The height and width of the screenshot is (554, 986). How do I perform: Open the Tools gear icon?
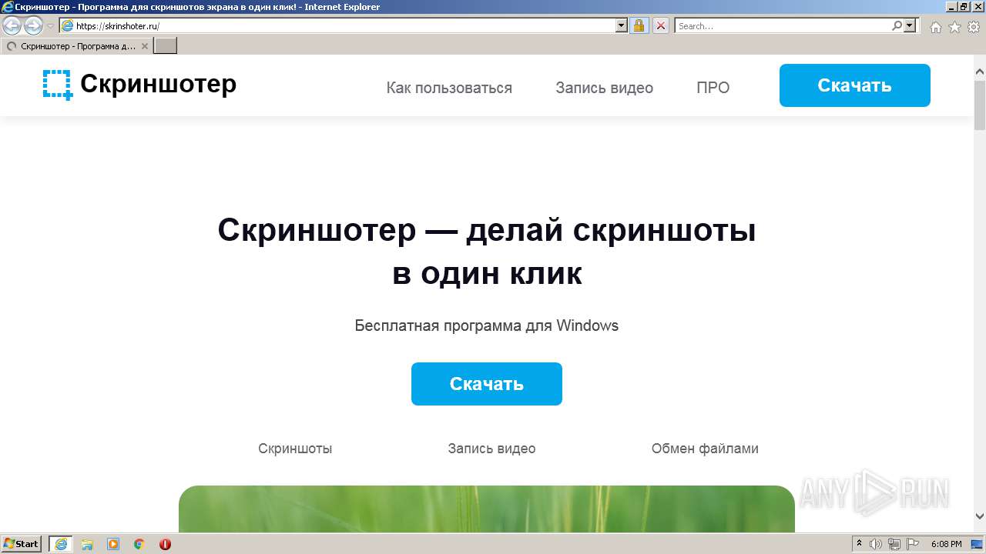(x=974, y=27)
